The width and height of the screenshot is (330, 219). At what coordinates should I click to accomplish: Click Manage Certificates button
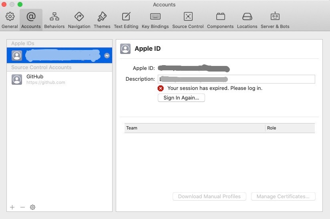click(283, 196)
